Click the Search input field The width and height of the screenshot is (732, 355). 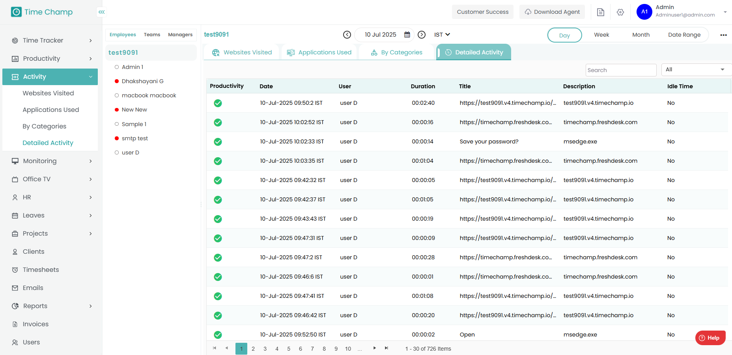(620, 70)
